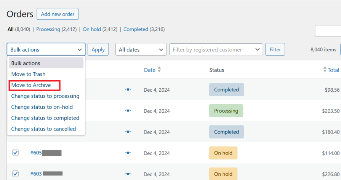Click the eye icon on the $203.50 order
Viewport: 341px width, 180px height.
(128, 111)
